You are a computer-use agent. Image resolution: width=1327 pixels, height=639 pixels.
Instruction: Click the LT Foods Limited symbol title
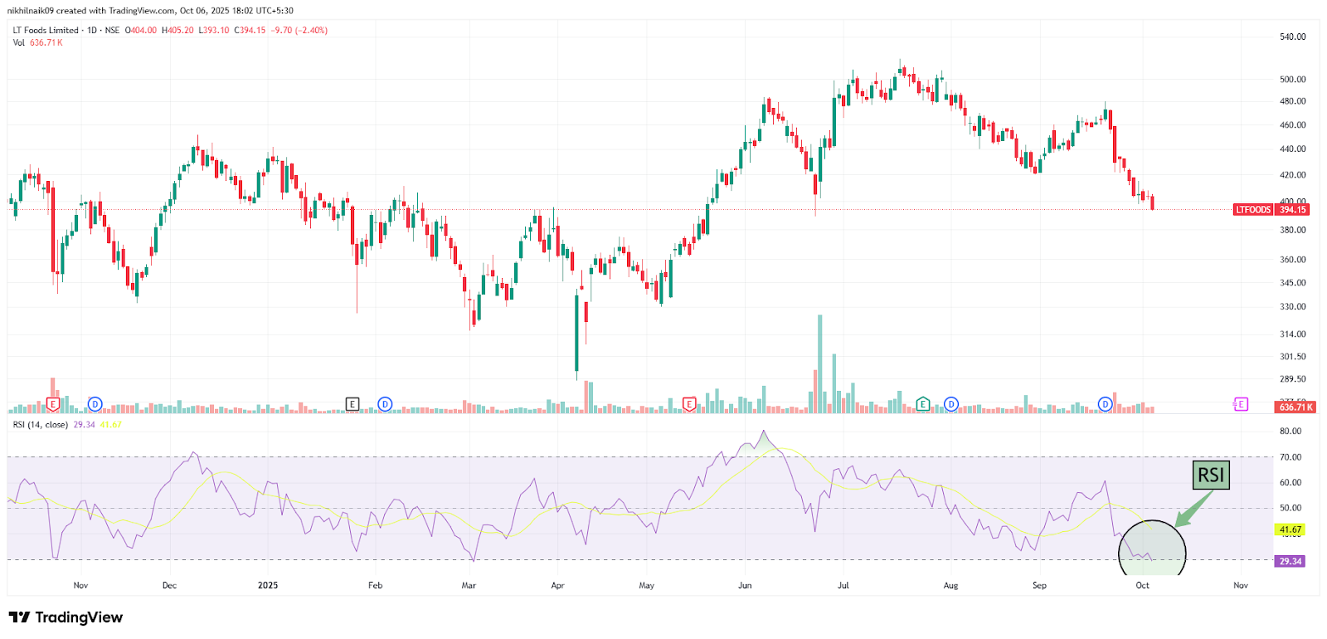pyautogui.click(x=46, y=30)
